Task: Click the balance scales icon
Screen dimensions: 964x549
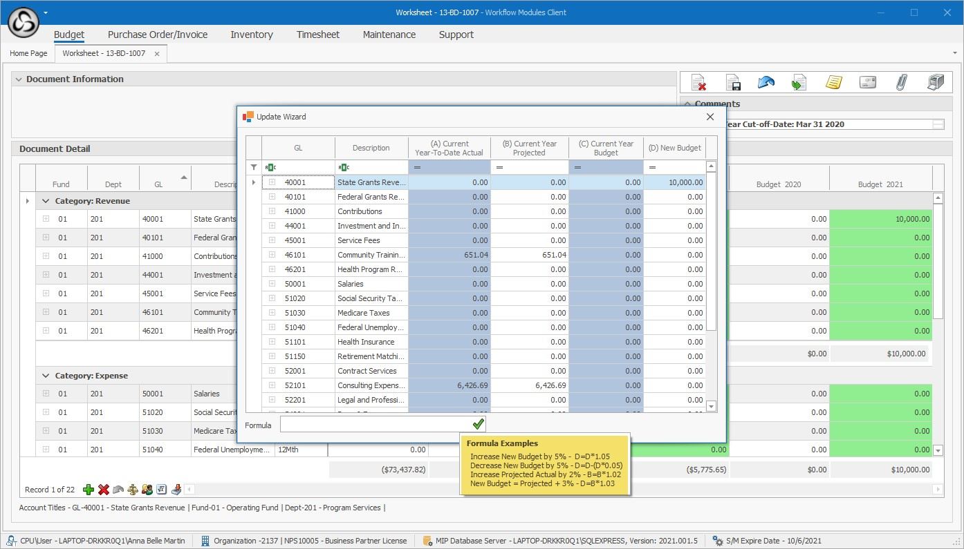Action: coord(133,490)
